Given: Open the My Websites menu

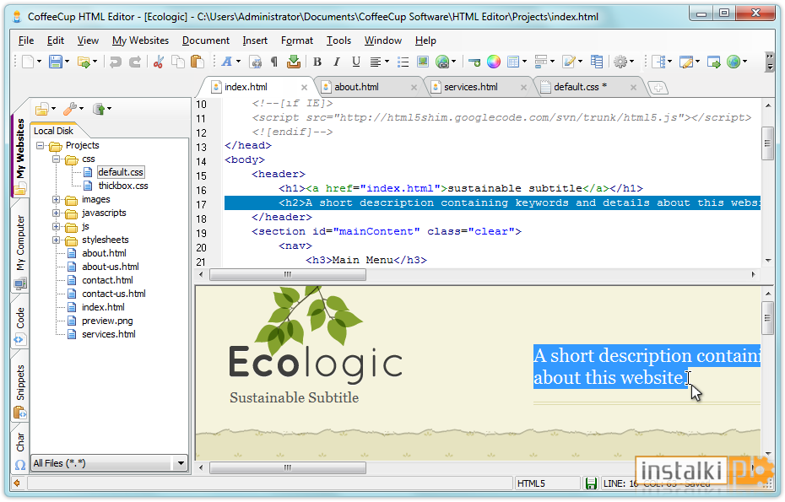Looking at the screenshot, I should (140, 40).
